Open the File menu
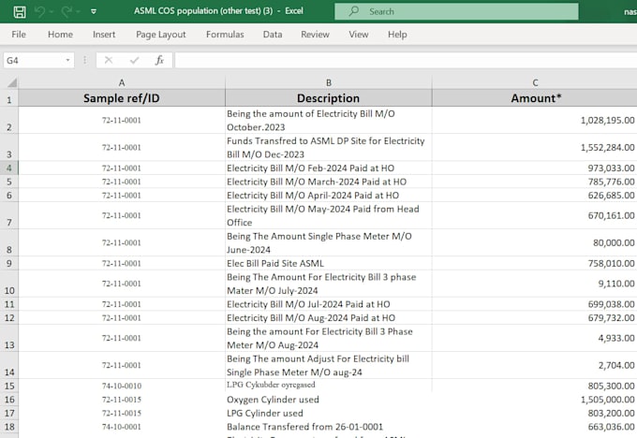This screenshot has width=637, height=438. (x=19, y=35)
